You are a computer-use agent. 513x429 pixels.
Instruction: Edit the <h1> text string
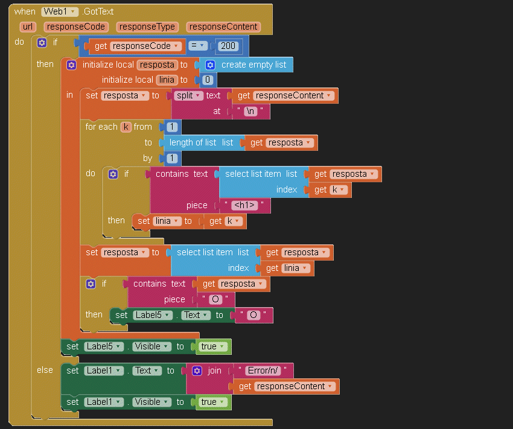pyautogui.click(x=244, y=205)
